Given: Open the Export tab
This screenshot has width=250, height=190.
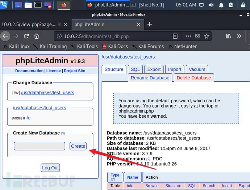Looking at the screenshot, I should (x=154, y=69).
